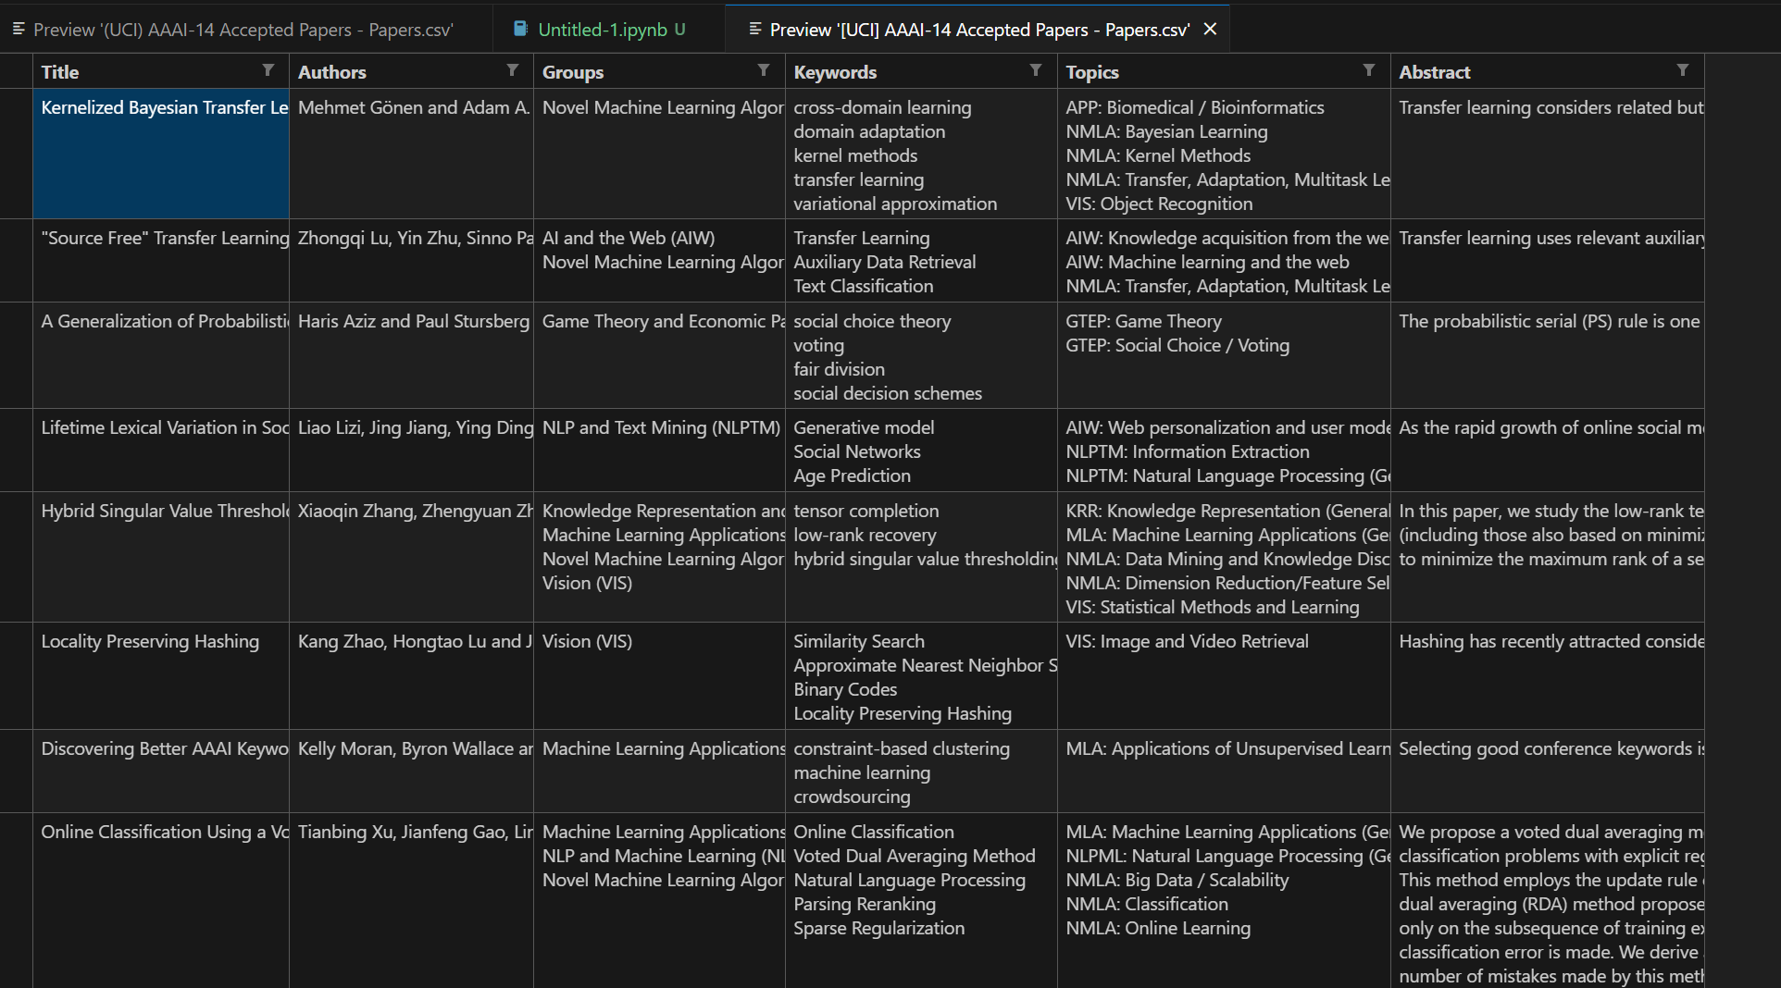Click keyword 'Binary Codes'

coord(845,689)
